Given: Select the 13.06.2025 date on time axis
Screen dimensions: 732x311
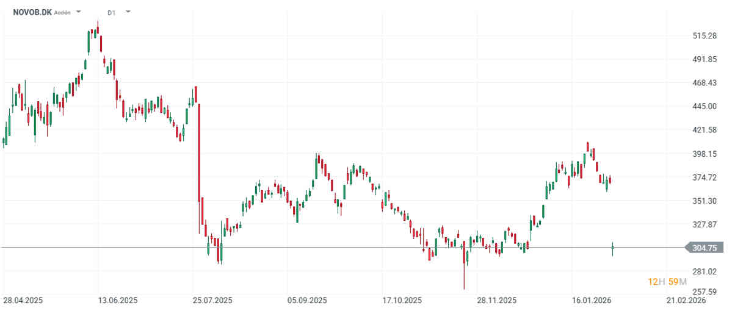Looking at the screenshot, I should click(118, 301).
